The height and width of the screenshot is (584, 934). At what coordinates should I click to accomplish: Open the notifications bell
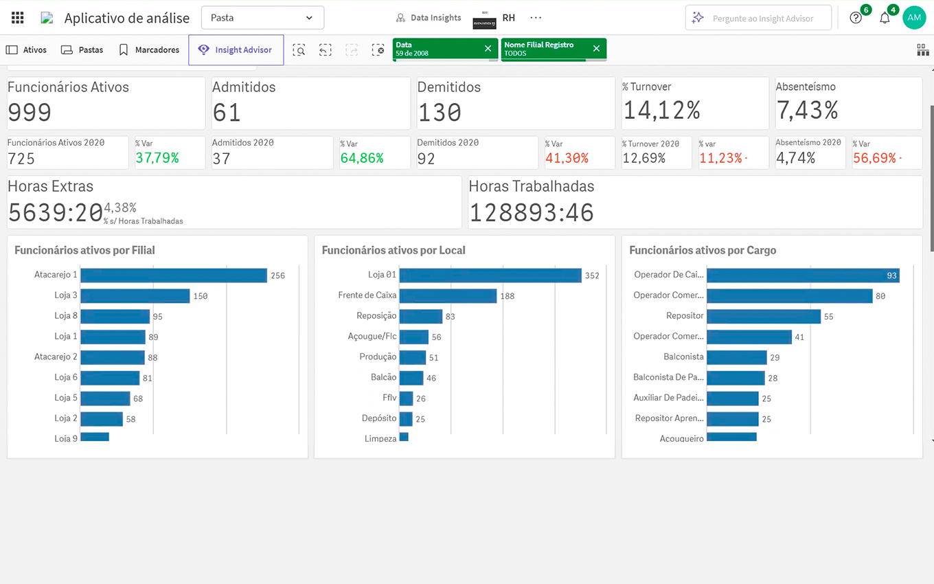[885, 18]
